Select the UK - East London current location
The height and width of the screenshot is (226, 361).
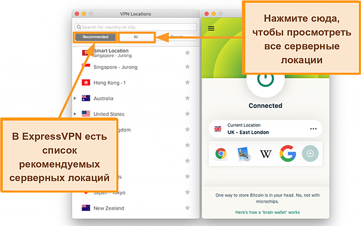[265, 129]
